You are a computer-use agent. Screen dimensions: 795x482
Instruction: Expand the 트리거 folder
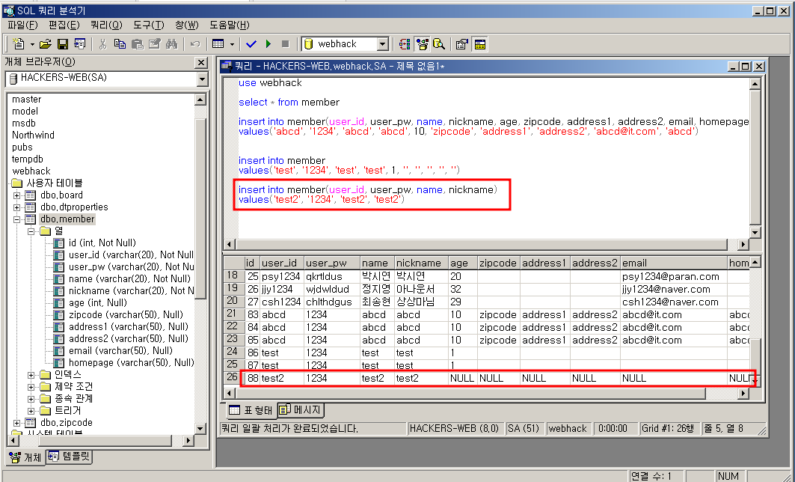[31, 411]
